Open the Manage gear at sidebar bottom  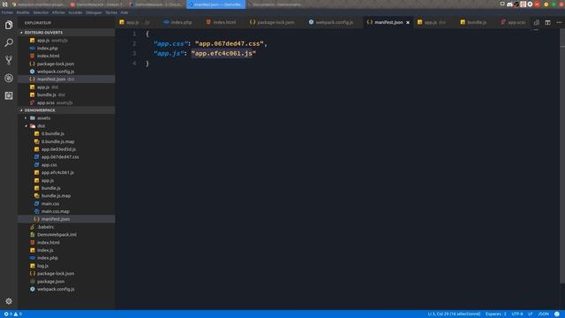(x=9, y=300)
